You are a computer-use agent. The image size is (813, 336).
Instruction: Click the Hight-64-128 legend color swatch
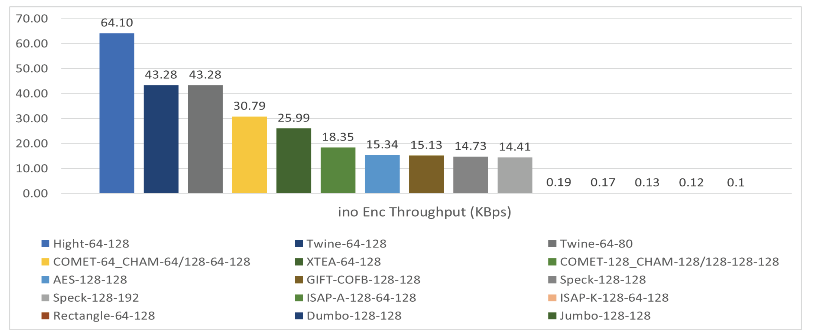click(45, 244)
